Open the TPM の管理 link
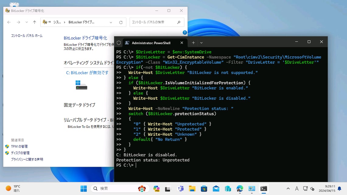The width and height of the screenshot is (347, 195). tap(19, 146)
